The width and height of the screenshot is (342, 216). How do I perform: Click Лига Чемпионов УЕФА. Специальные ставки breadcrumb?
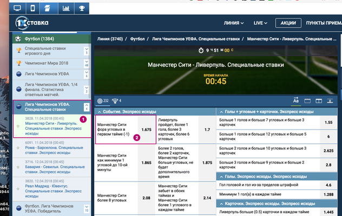(x=196, y=39)
